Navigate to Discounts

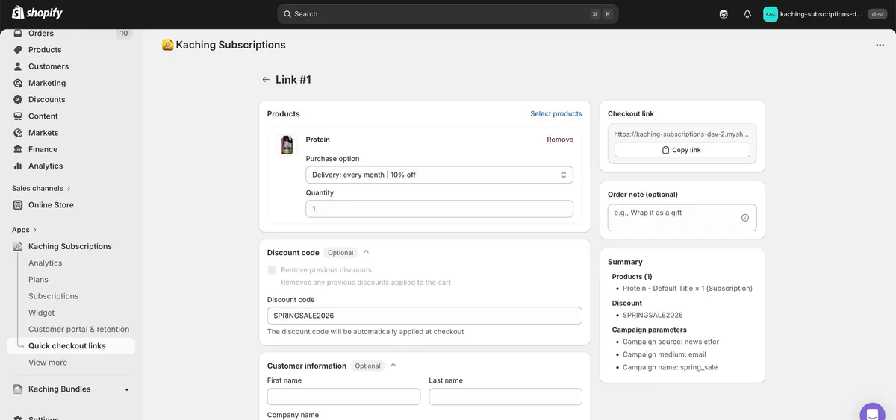(47, 99)
